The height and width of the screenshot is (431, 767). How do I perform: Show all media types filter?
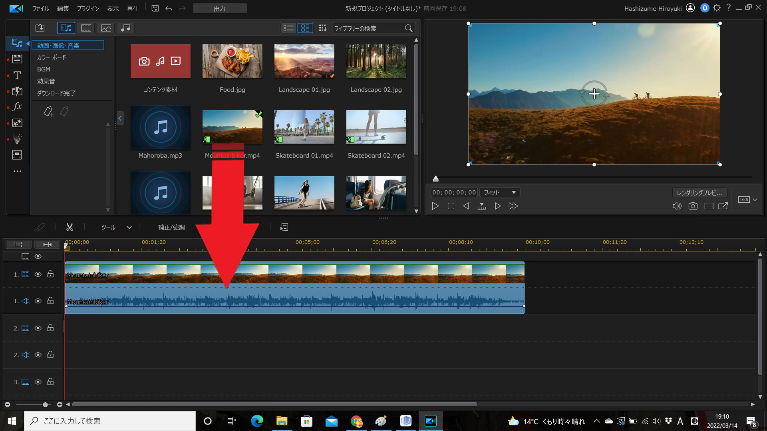click(x=66, y=28)
